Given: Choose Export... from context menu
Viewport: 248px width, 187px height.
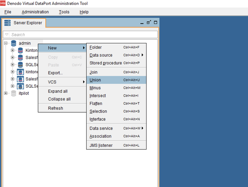Looking at the screenshot, I should coord(62,73).
